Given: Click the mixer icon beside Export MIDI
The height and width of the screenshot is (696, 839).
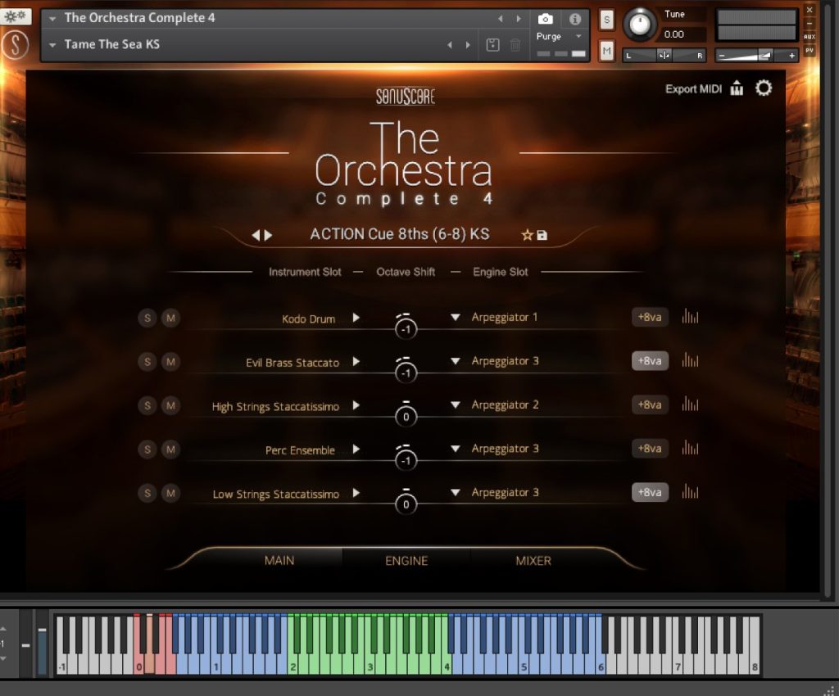Looking at the screenshot, I should [x=737, y=88].
